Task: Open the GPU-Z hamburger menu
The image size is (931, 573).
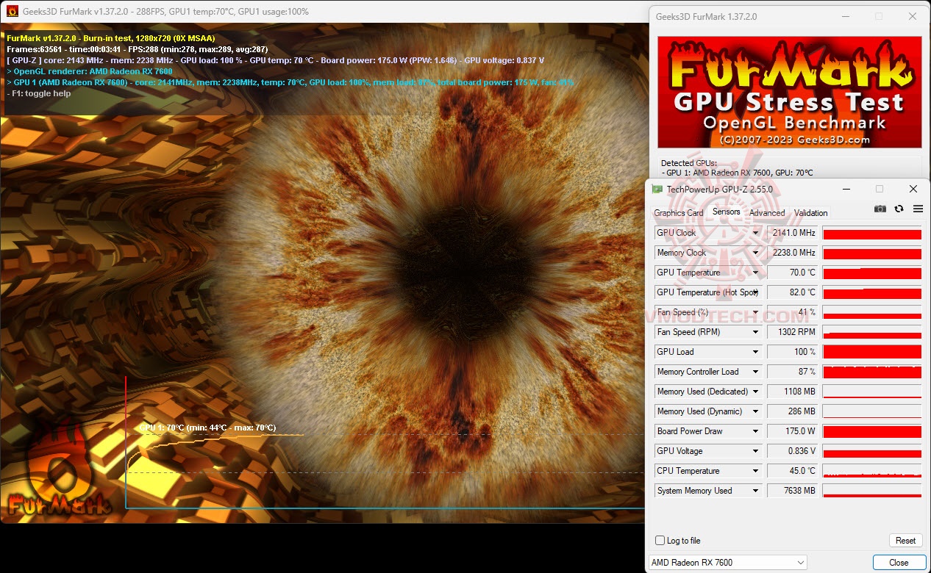Action: pos(918,209)
